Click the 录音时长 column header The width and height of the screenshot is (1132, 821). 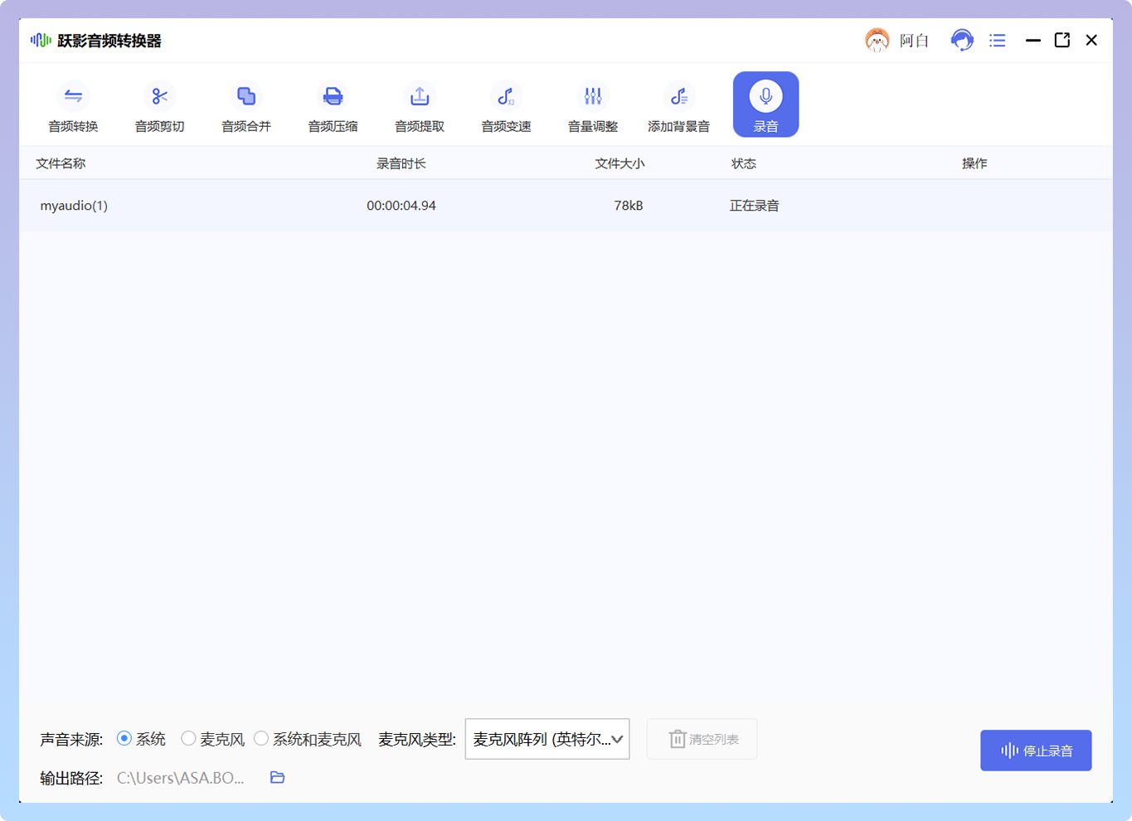click(401, 163)
